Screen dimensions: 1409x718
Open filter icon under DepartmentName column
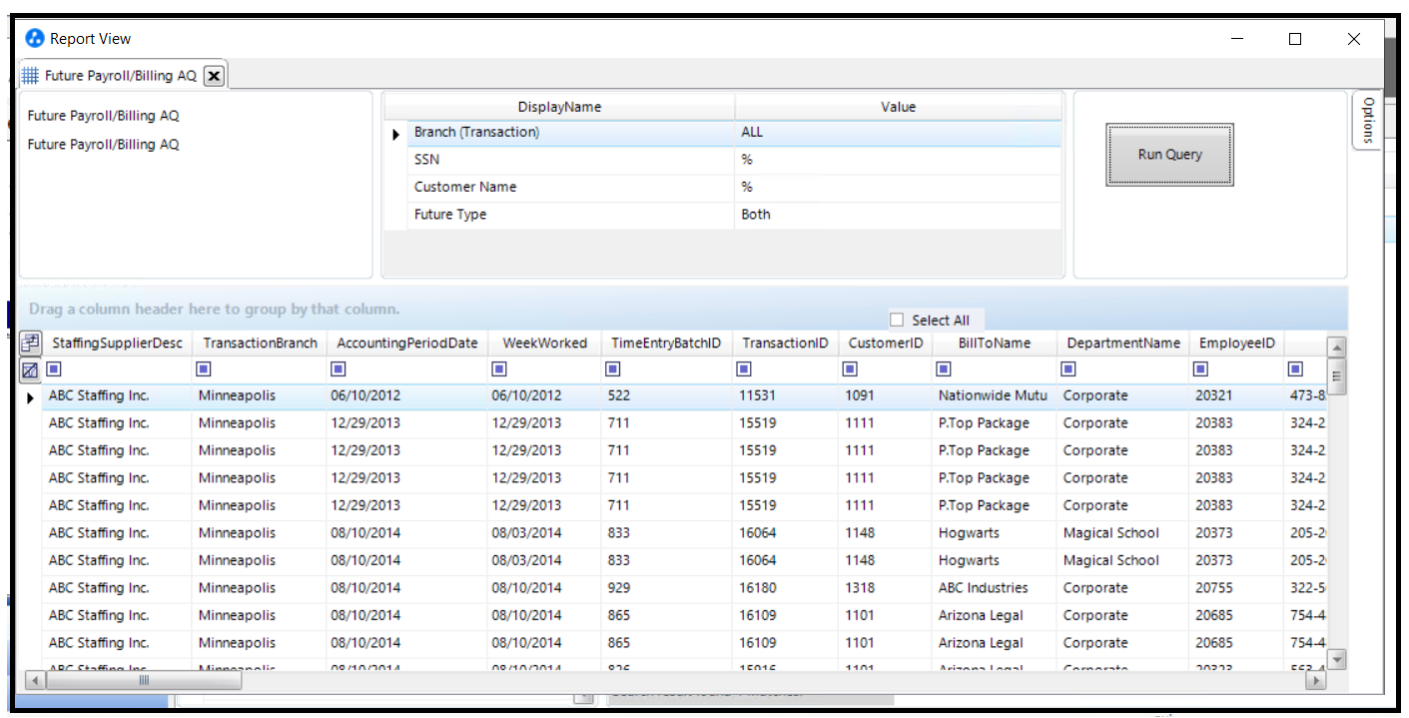(x=1069, y=369)
